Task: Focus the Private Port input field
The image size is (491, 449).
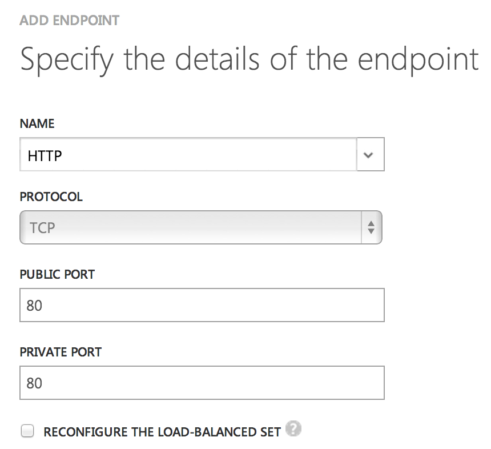Action: point(202,382)
